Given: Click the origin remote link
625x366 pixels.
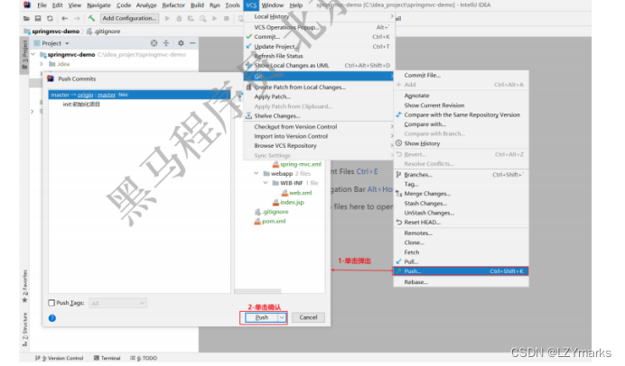Looking at the screenshot, I should pos(85,95).
